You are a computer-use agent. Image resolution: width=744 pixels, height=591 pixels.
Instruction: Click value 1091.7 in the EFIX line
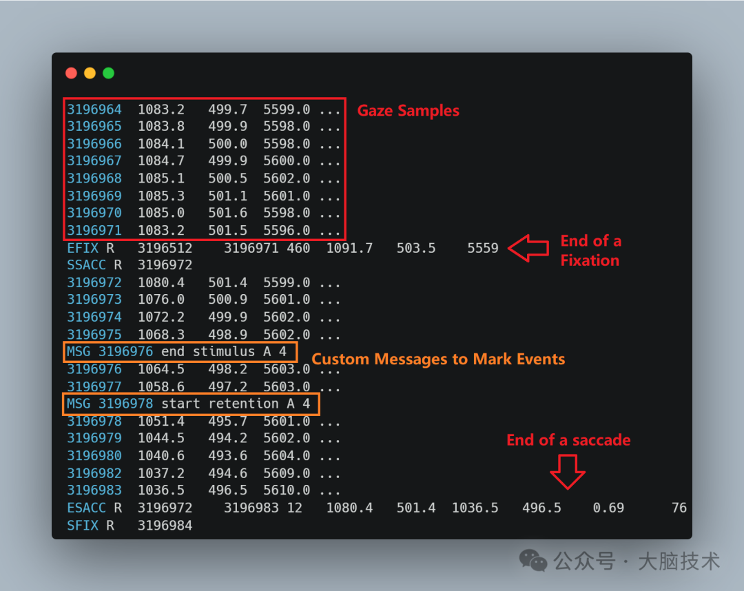click(x=350, y=248)
